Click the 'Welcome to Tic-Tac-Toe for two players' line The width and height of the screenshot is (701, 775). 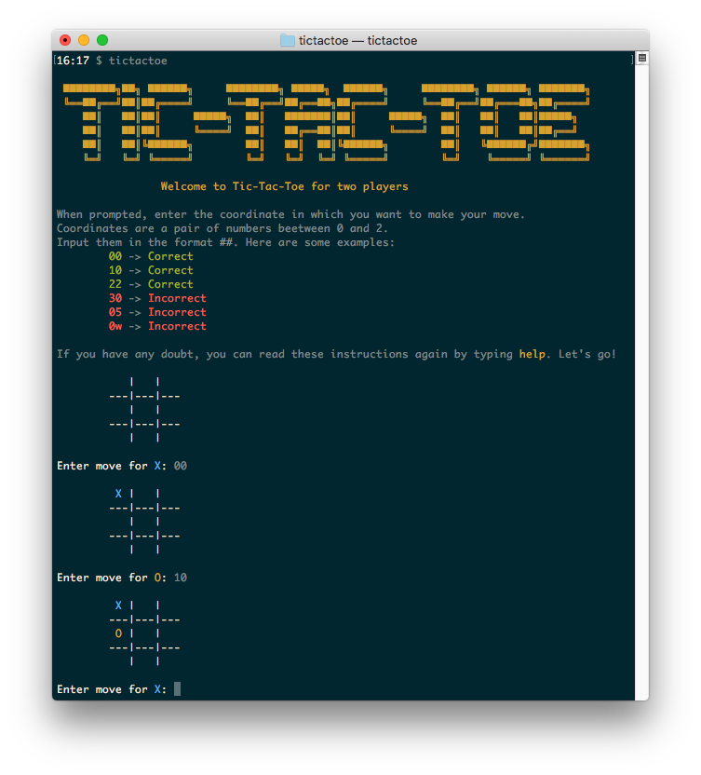pos(285,186)
